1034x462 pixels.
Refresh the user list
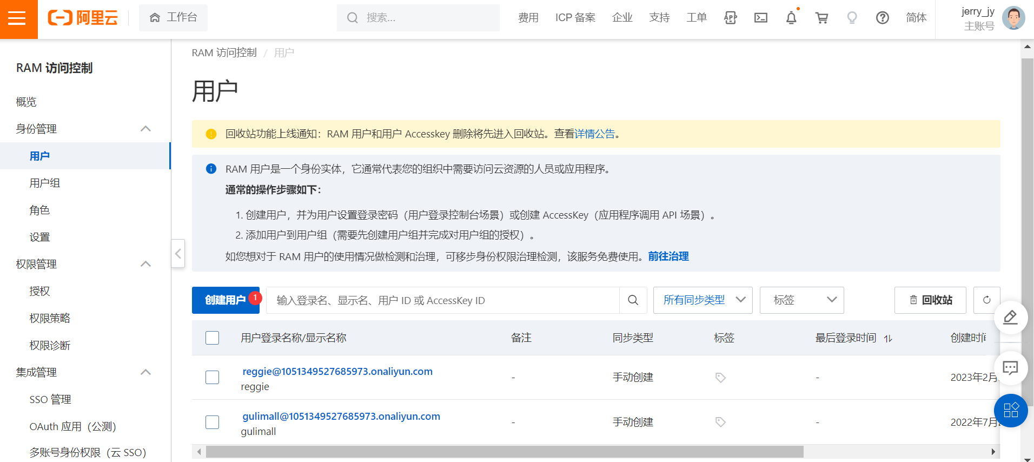click(987, 300)
